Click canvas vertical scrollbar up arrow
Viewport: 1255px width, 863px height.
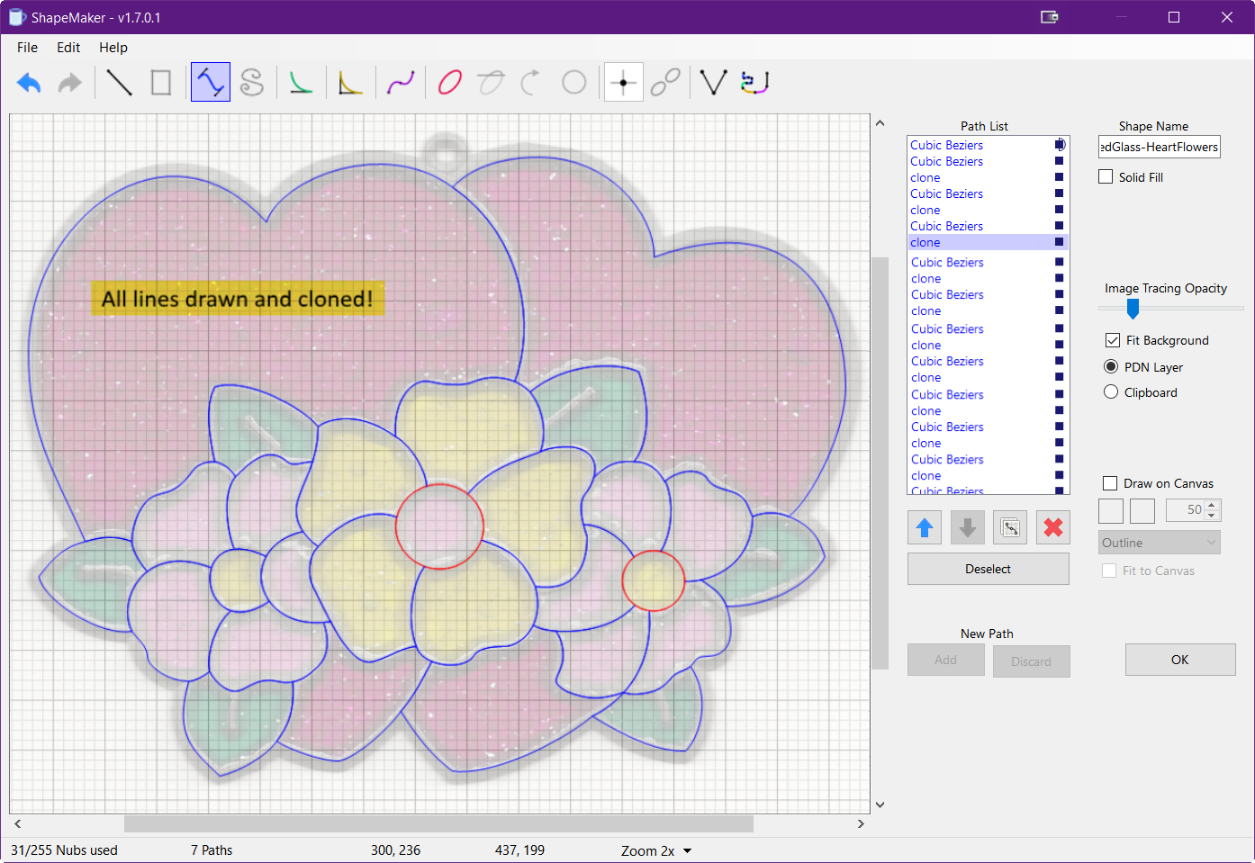880,123
